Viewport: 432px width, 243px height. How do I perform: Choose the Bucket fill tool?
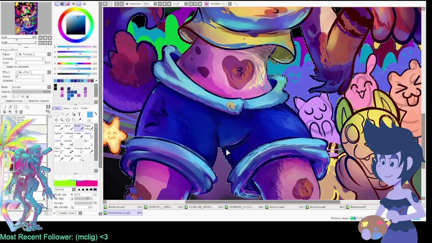click(69, 143)
